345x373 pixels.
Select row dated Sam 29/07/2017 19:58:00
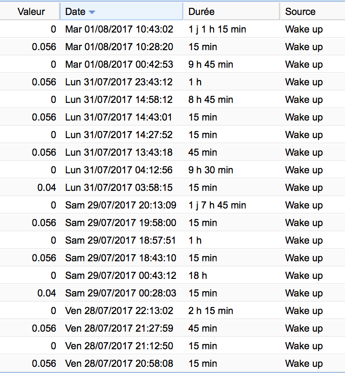point(119,223)
